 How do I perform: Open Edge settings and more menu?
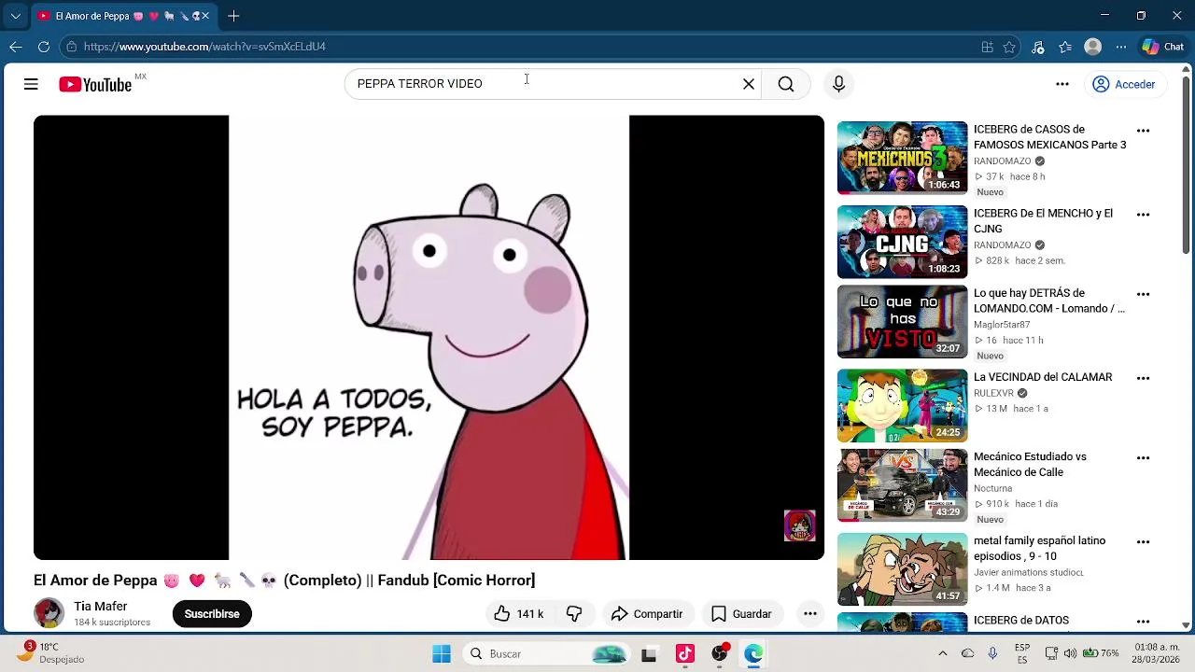(x=1121, y=47)
